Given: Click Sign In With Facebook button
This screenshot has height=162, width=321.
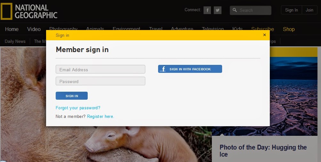Looking at the screenshot, I should click(x=190, y=69).
